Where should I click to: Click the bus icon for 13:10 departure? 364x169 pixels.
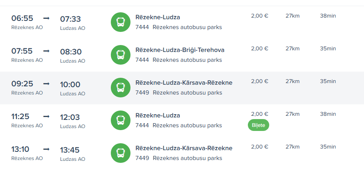[121, 153]
